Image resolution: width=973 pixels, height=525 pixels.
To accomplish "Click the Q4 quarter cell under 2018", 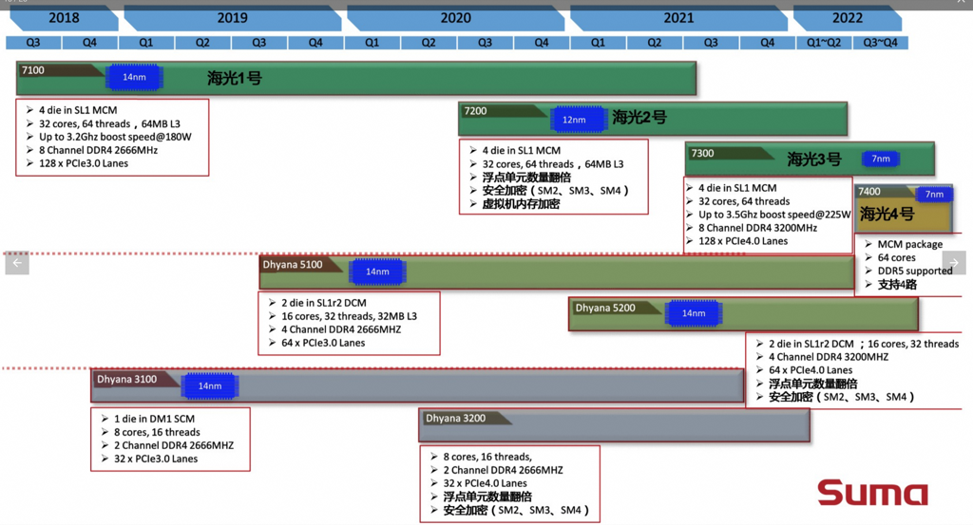I will (x=89, y=43).
